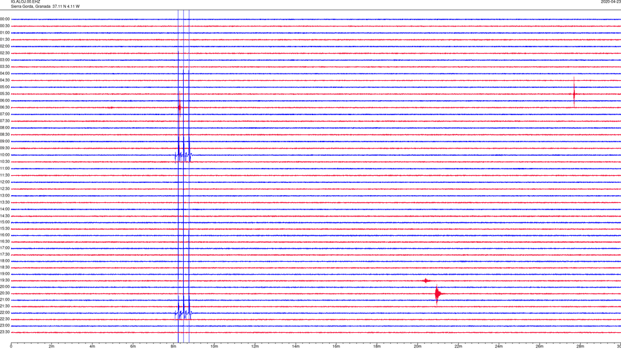Click the large red event on the 20:30 trace
Viewport: 621px width, 349px height.
coord(437,293)
